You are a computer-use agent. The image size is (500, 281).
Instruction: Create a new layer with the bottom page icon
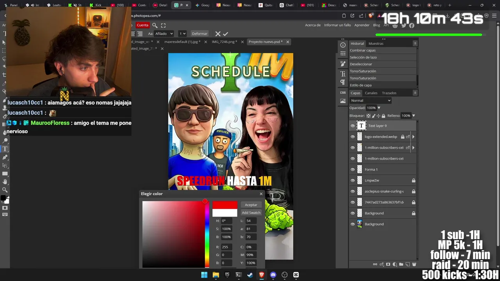(x=407, y=264)
